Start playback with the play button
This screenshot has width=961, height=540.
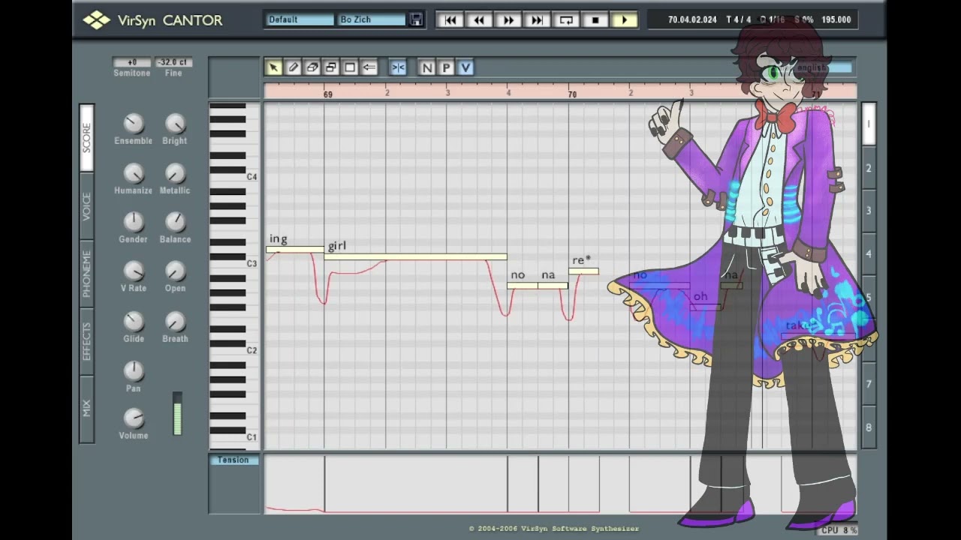click(x=624, y=20)
